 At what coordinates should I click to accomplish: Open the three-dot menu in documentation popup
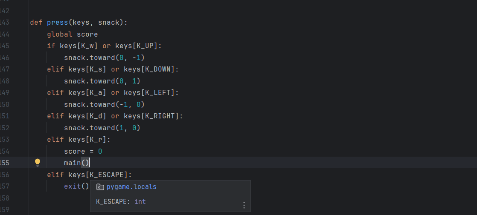click(x=244, y=205)
